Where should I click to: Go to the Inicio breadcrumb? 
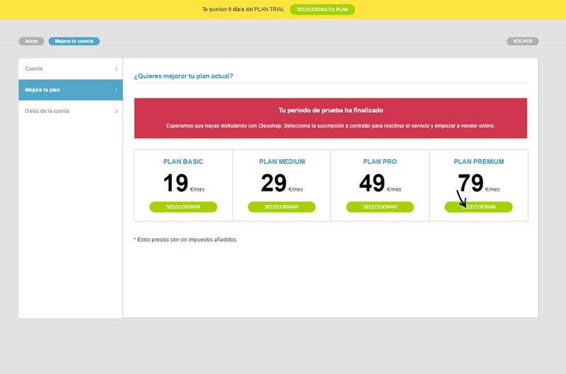point(31,41)
